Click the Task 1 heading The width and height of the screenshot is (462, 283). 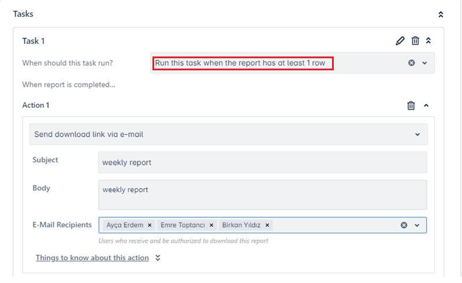pos(33,41)
